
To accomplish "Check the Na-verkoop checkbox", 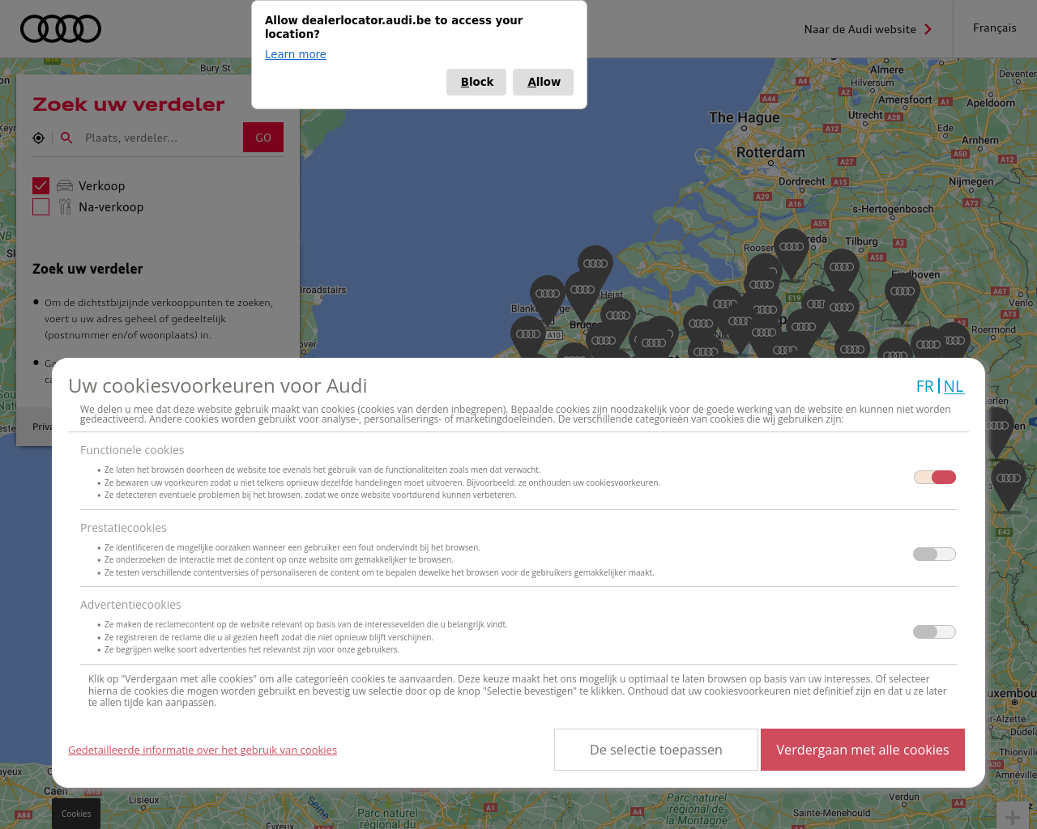I will click(x=41, y=207).
